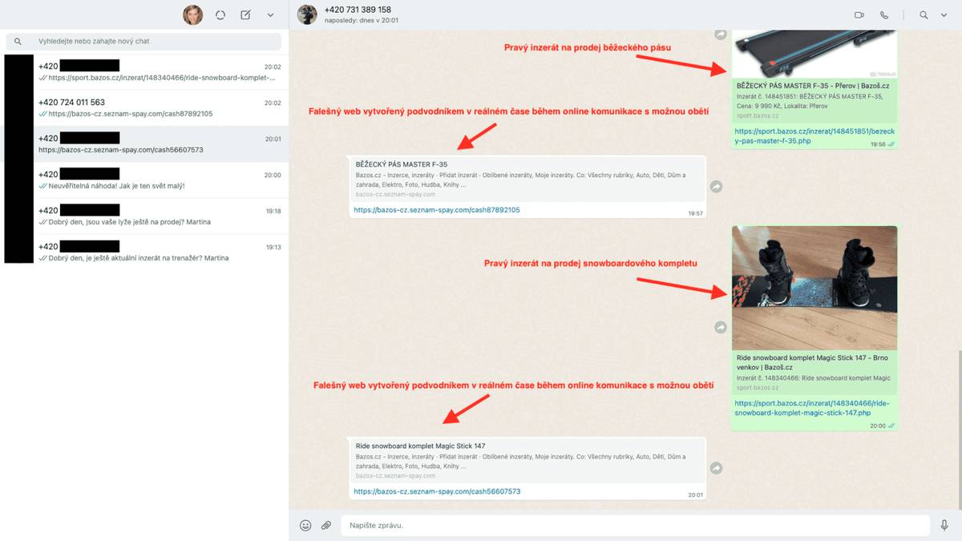This screenshot has width=962, height=541.
Task: Open the status updates icon
Action: coord(220,14)
